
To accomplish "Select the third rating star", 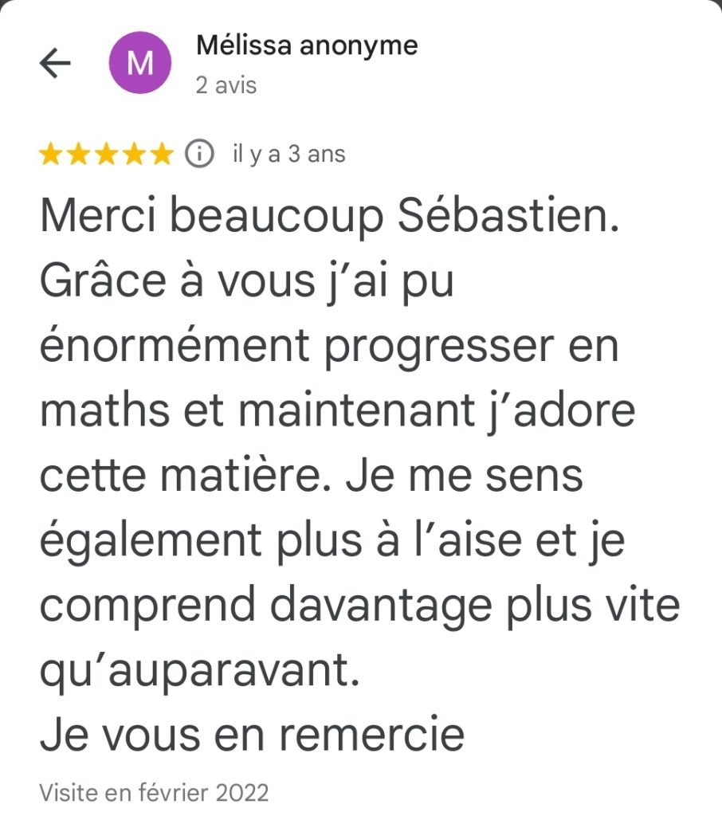I will click(x=106, y=154).
